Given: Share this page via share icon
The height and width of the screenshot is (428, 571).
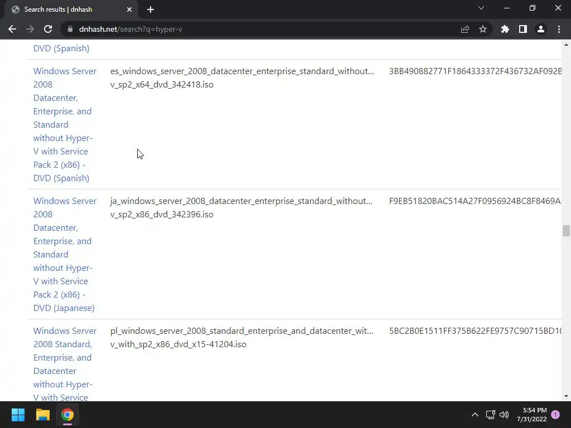Looking at the screenshot, I should (465, 29).
